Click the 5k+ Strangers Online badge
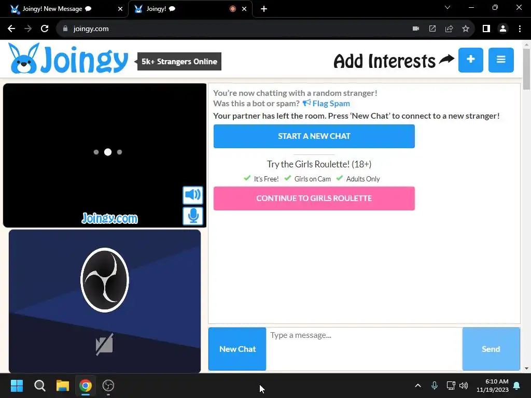 pyautogui.click(x=179, y=62)
